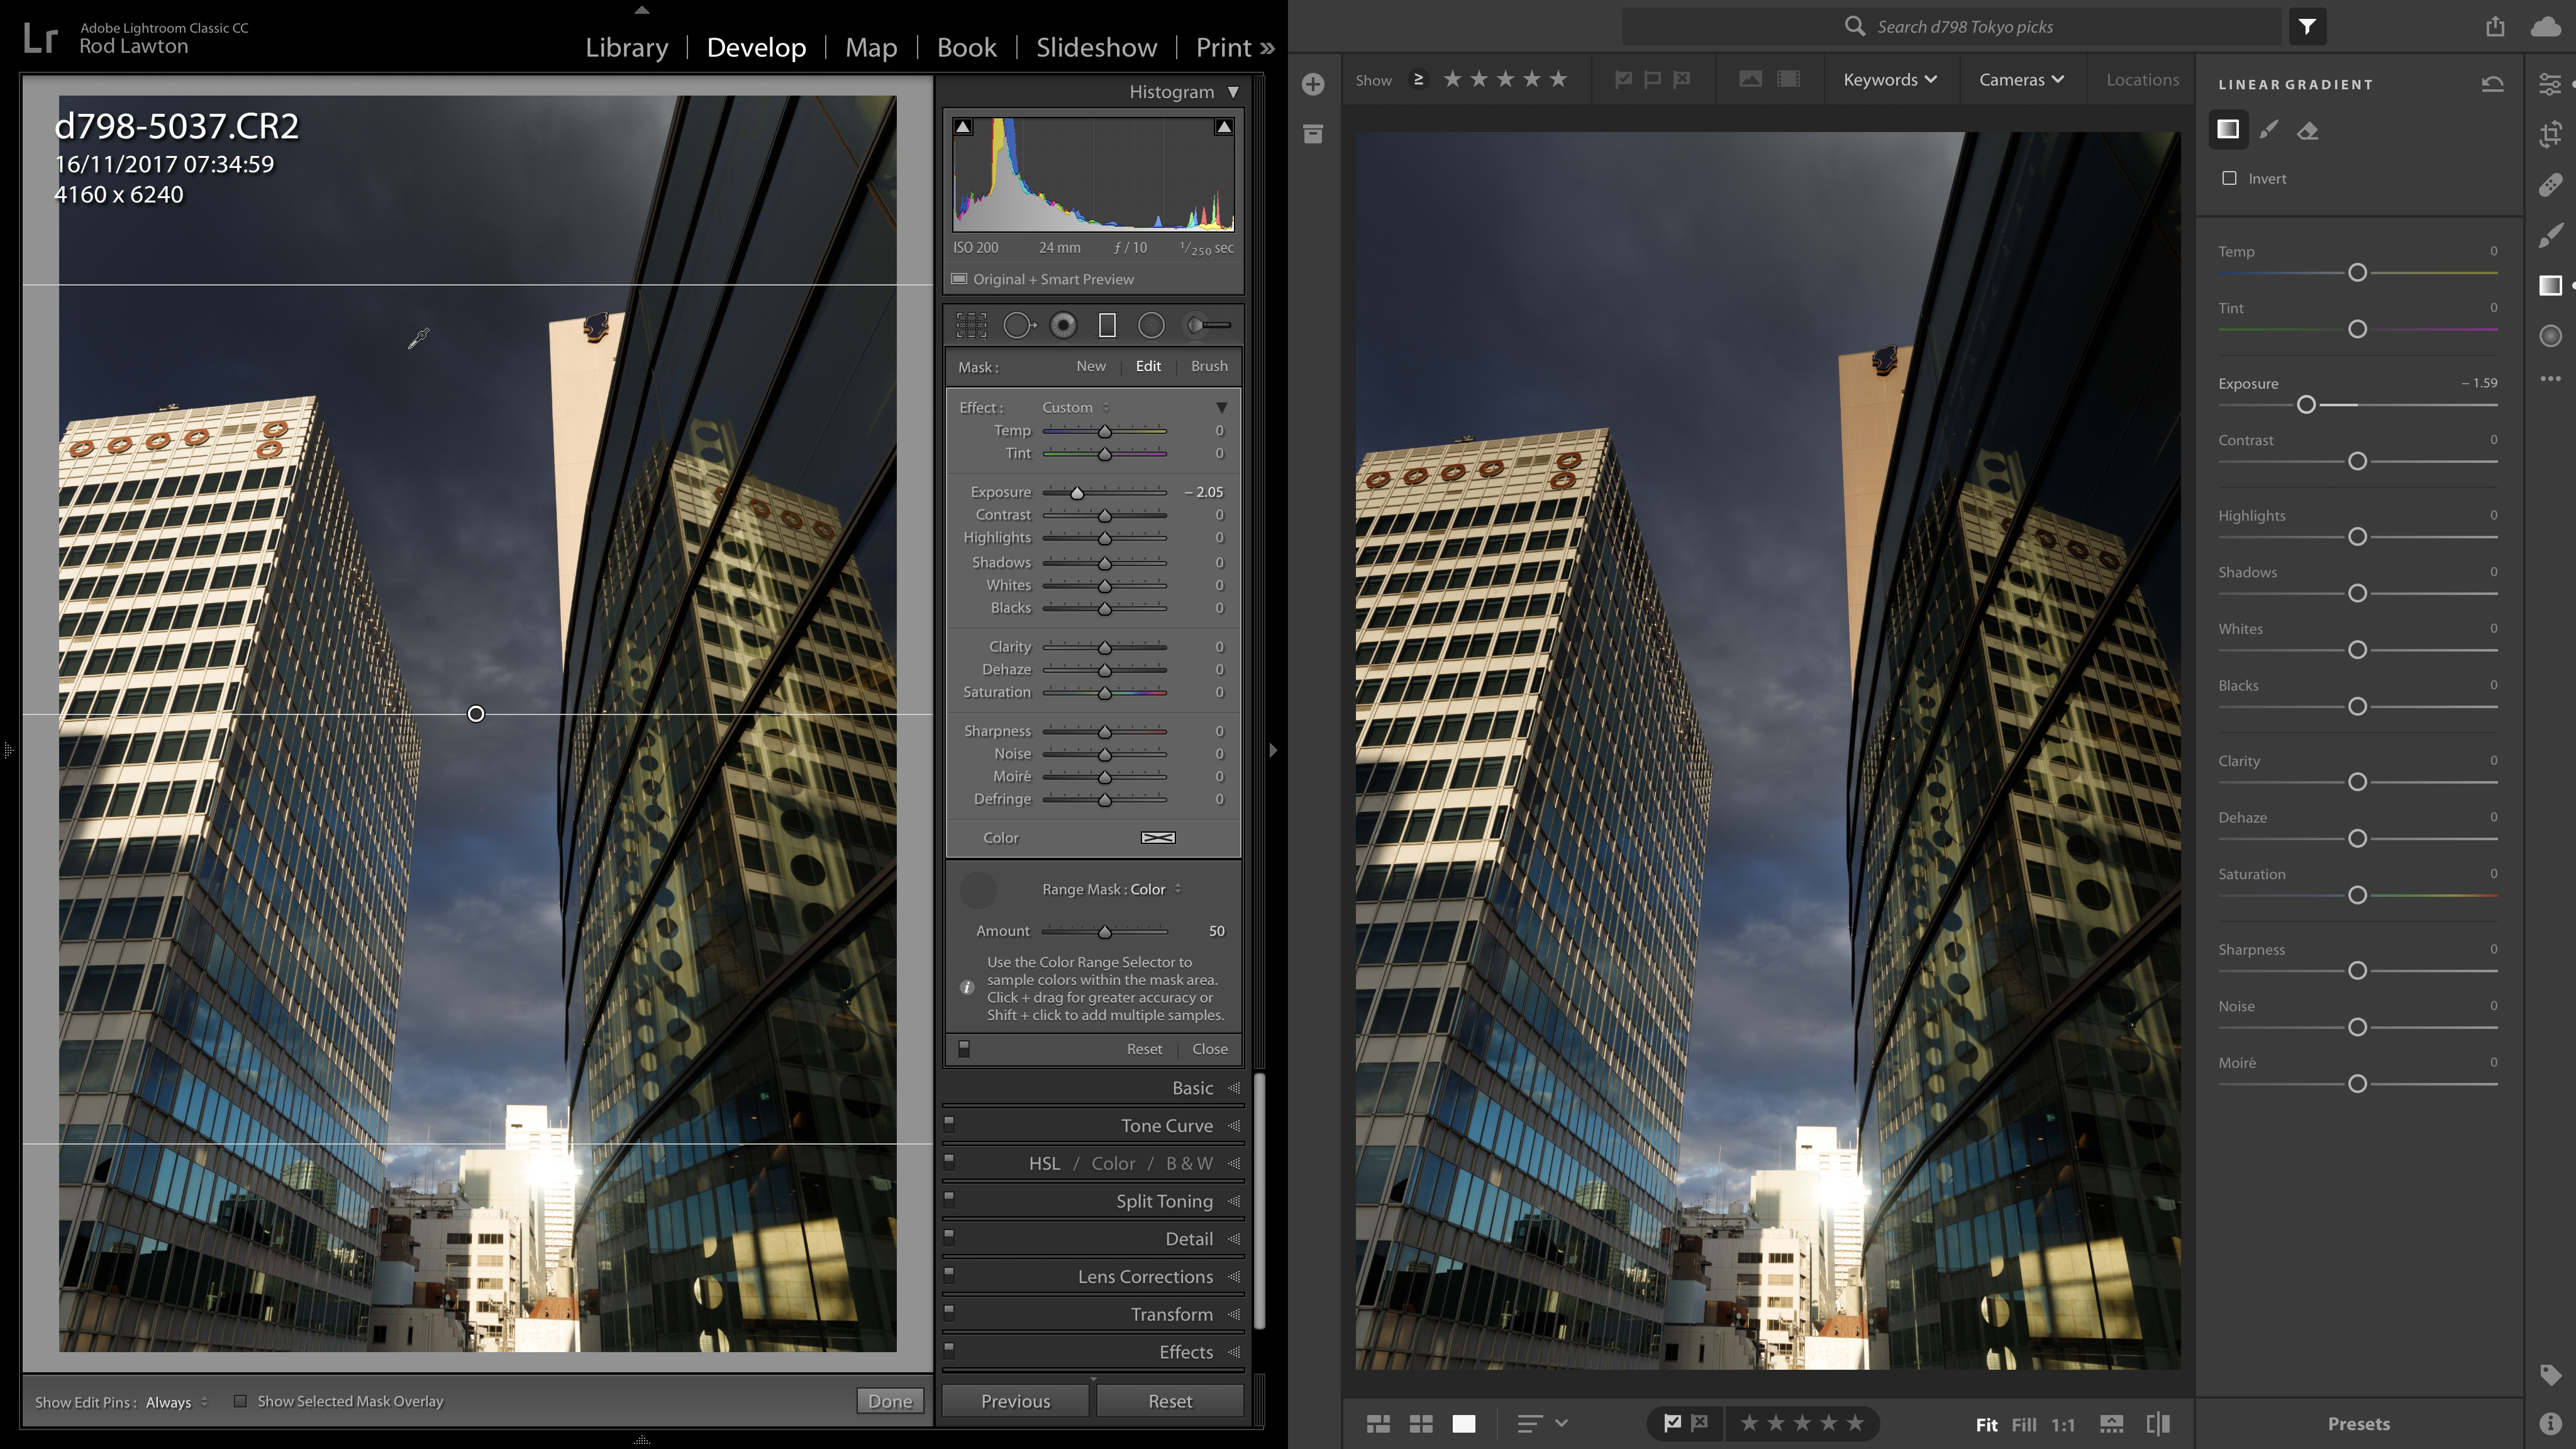Click the Reset button

[1170, 1399]
